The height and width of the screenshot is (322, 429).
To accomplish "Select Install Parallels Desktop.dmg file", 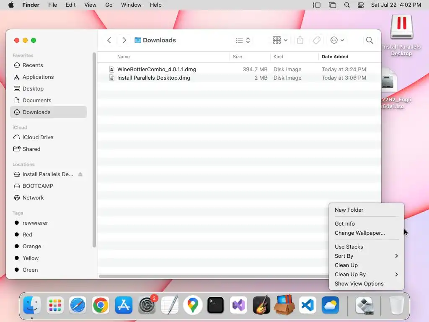I will 239,78.
